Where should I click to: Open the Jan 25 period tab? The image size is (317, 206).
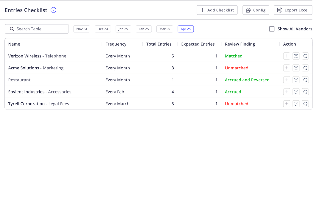(123, 29)
